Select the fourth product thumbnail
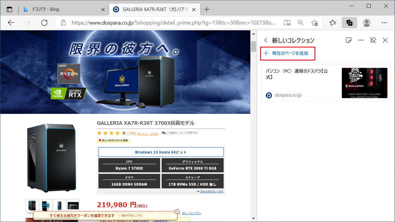Viewport: 395px width, 222px height. (x=73, y=205)
